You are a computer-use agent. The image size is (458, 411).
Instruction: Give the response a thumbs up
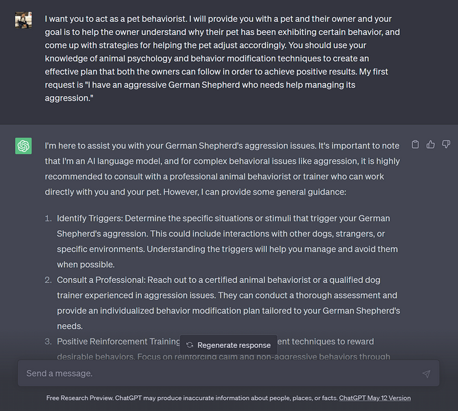click(431, 145)
